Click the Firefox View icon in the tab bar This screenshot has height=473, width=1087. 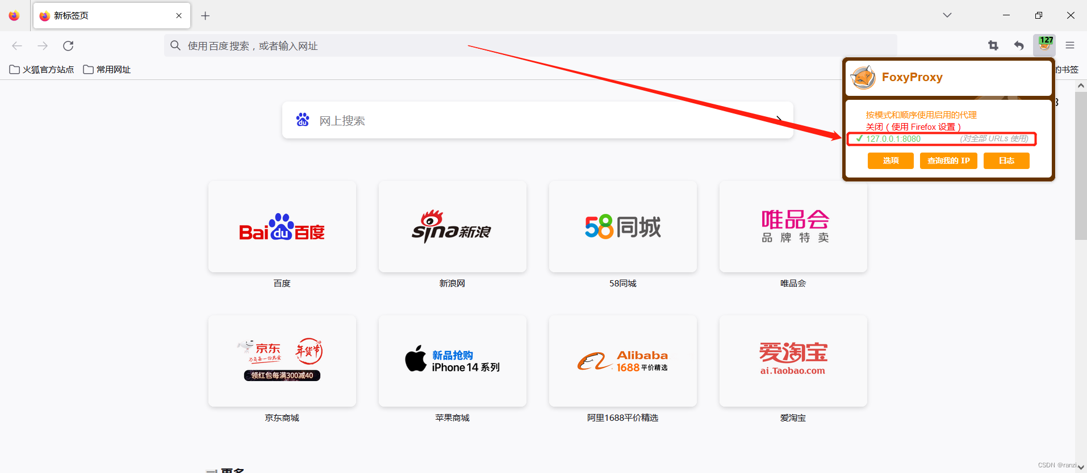point(14,16)
